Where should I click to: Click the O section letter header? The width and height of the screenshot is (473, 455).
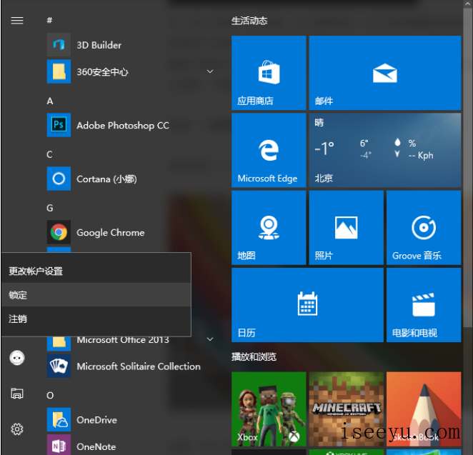[50, 395]
